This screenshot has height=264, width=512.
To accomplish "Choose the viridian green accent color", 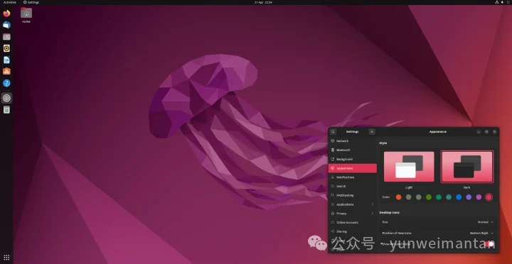I will point(439,197).
